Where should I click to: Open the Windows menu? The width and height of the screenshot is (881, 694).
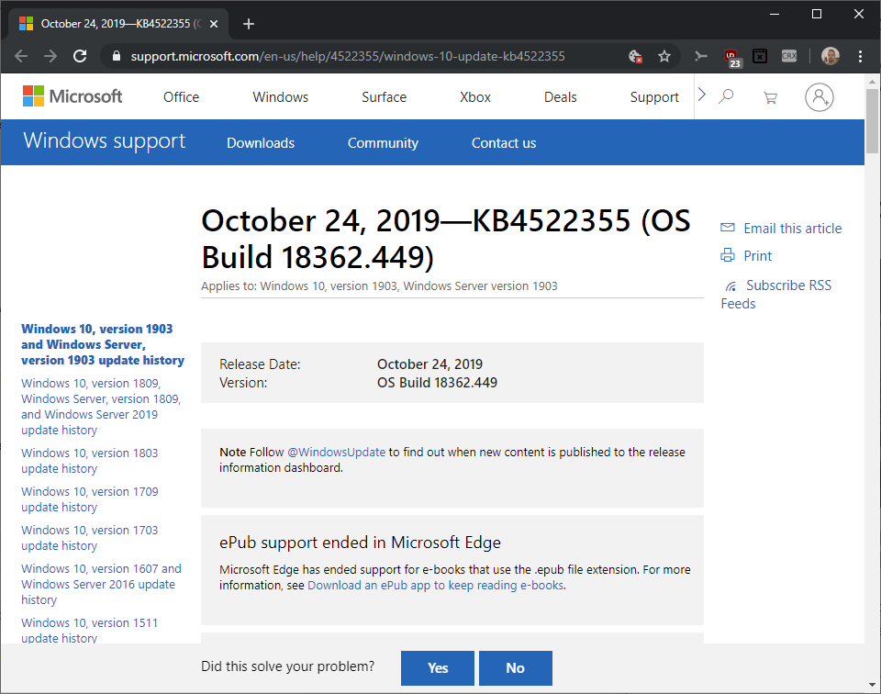281,97
